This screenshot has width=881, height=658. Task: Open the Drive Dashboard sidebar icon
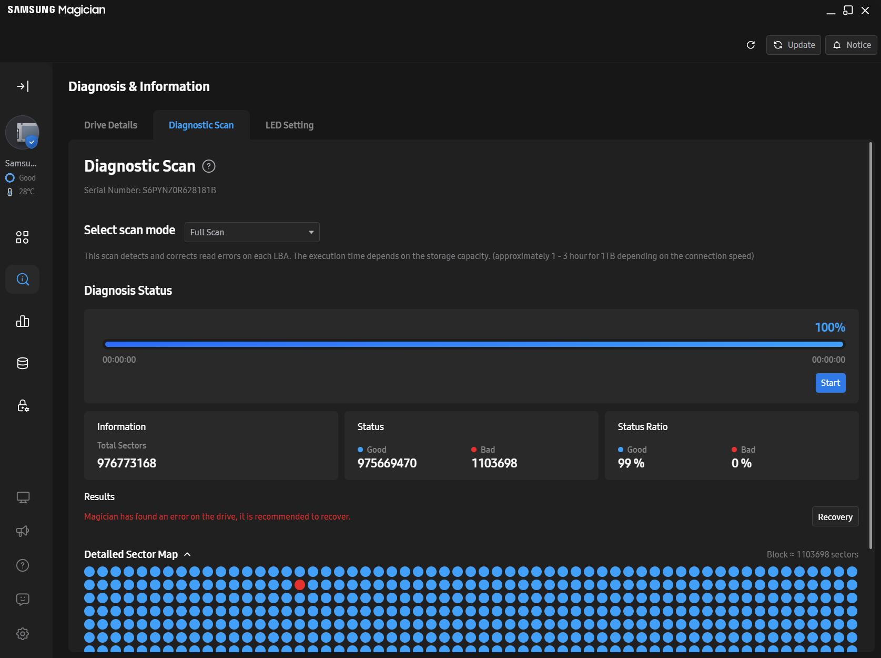click(22, 237)
